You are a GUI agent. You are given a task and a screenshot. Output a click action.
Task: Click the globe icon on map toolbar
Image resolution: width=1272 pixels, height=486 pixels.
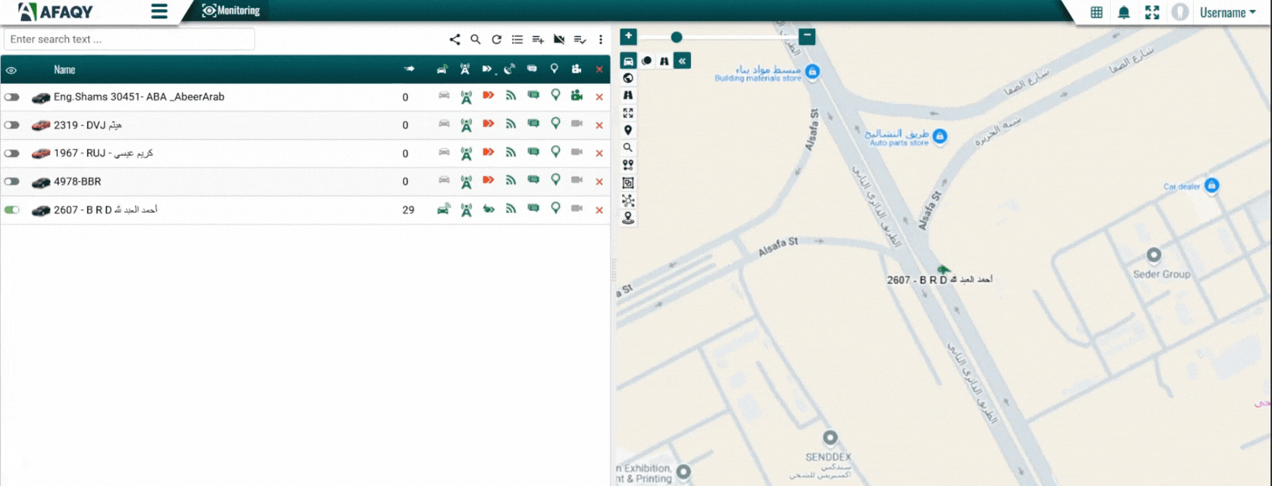(x=628, y=78)
